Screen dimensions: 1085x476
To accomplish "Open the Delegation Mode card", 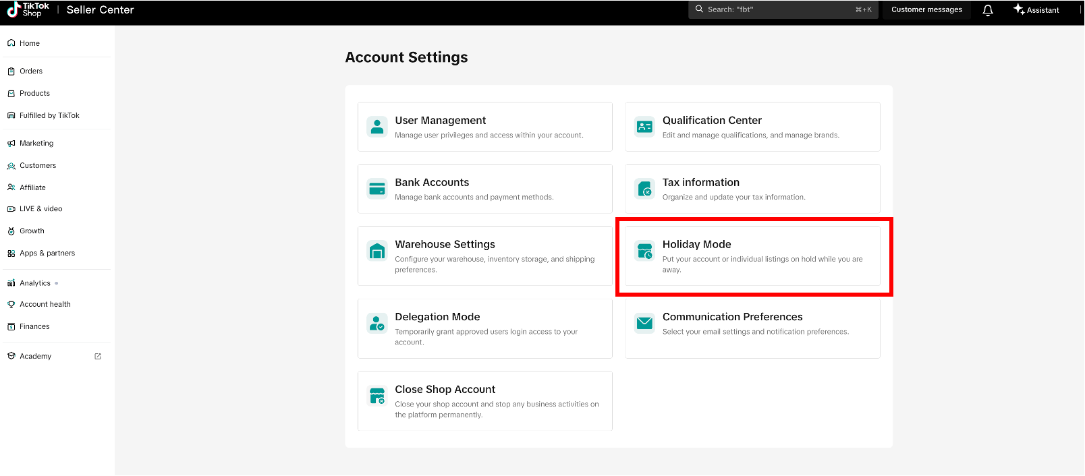I will click(484, 328).
